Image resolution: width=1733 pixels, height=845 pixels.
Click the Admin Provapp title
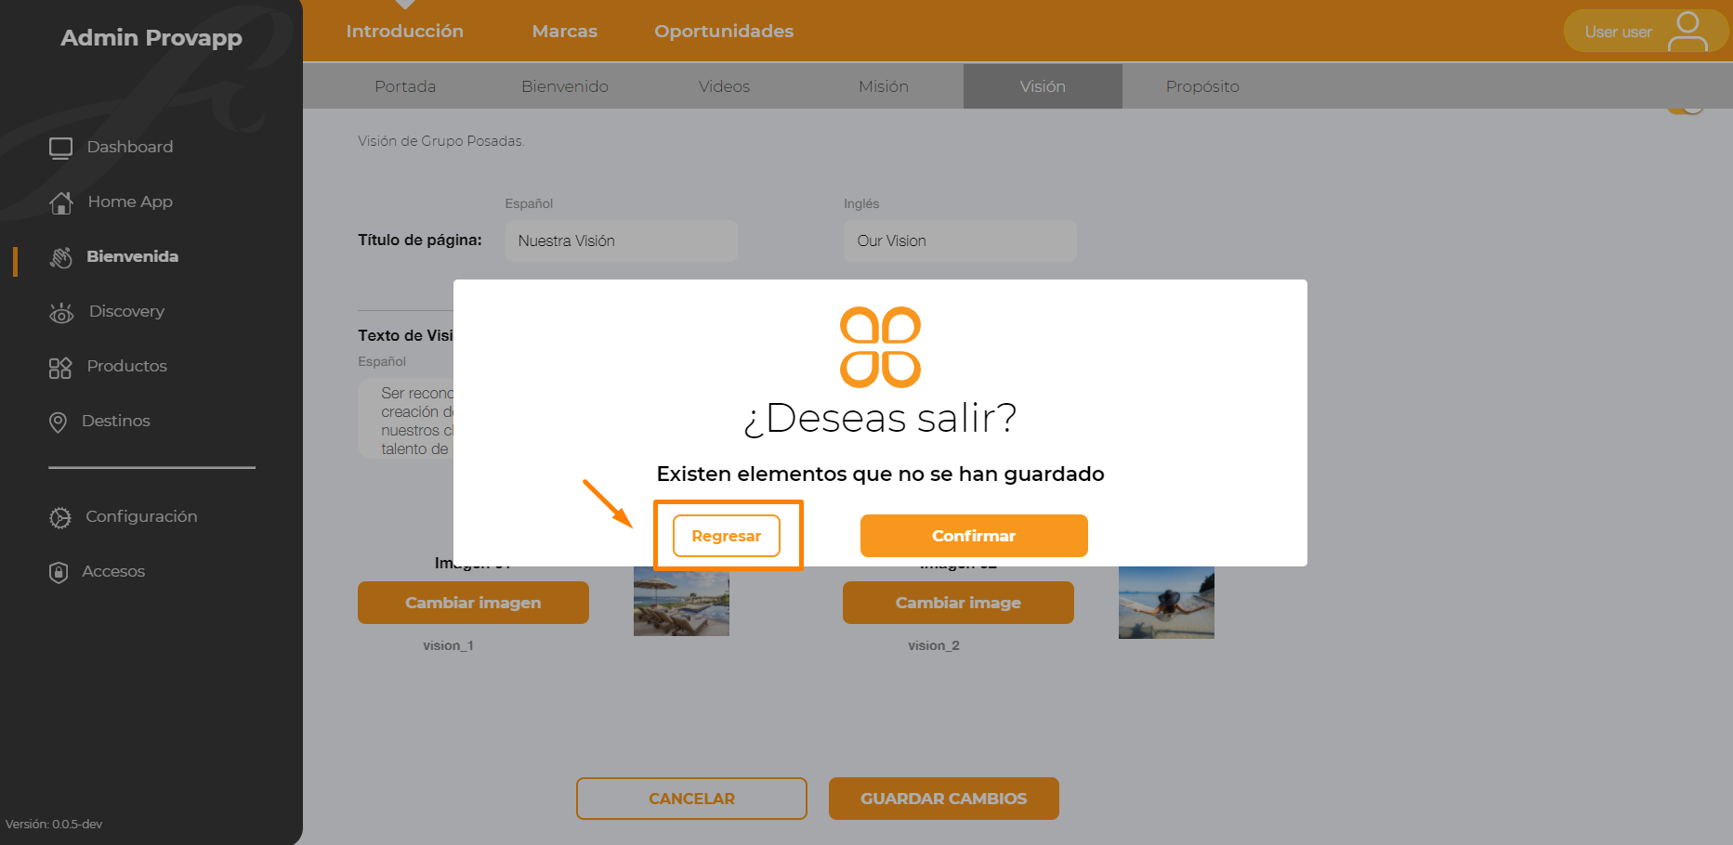pyautogui.click(x=151, y=38)
